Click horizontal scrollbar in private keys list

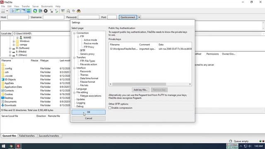coord(139,84)
